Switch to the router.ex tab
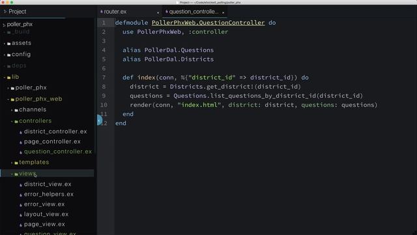The width and height of the screenshot is (417, 235). click(130, 12)
